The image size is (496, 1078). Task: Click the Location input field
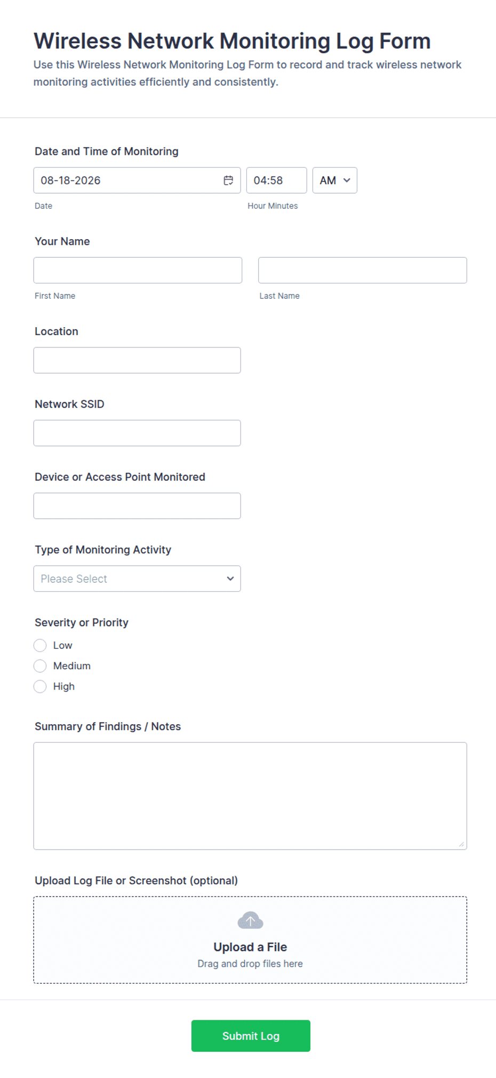point(137,361)
